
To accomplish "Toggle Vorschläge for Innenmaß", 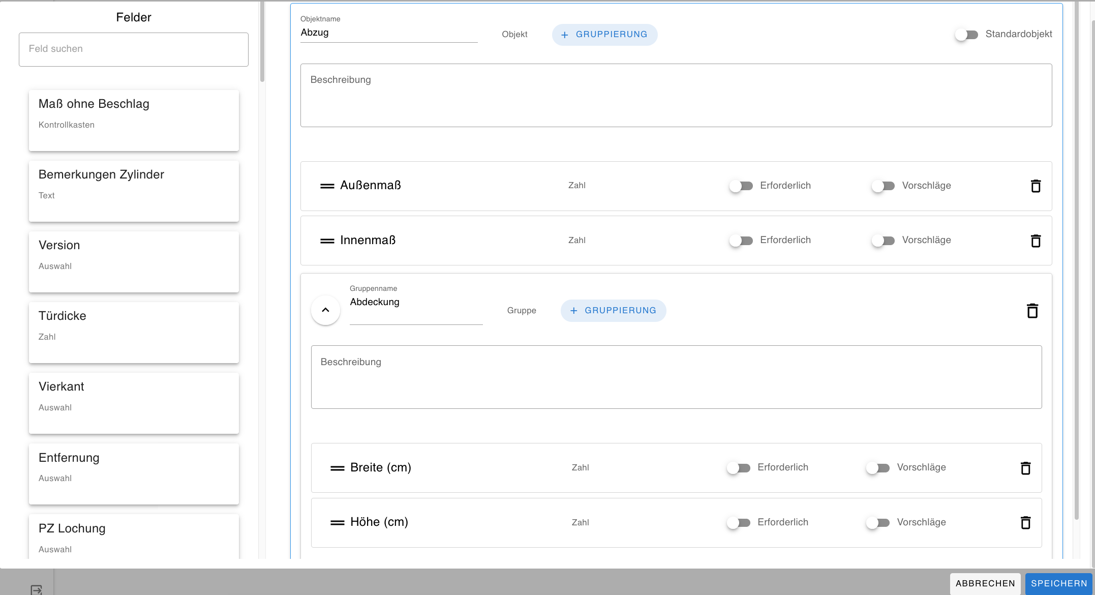I will 883,241.
